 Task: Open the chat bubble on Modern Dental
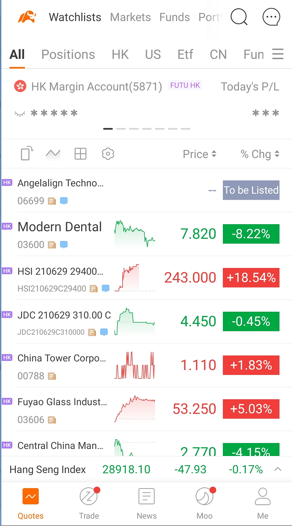[x=63, y=245]
